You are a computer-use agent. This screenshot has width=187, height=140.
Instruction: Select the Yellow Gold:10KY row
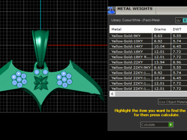148,41
